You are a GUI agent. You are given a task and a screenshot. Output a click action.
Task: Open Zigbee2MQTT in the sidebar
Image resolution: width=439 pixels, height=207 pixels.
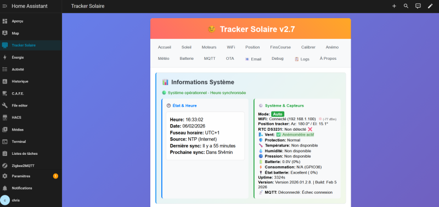31,165
